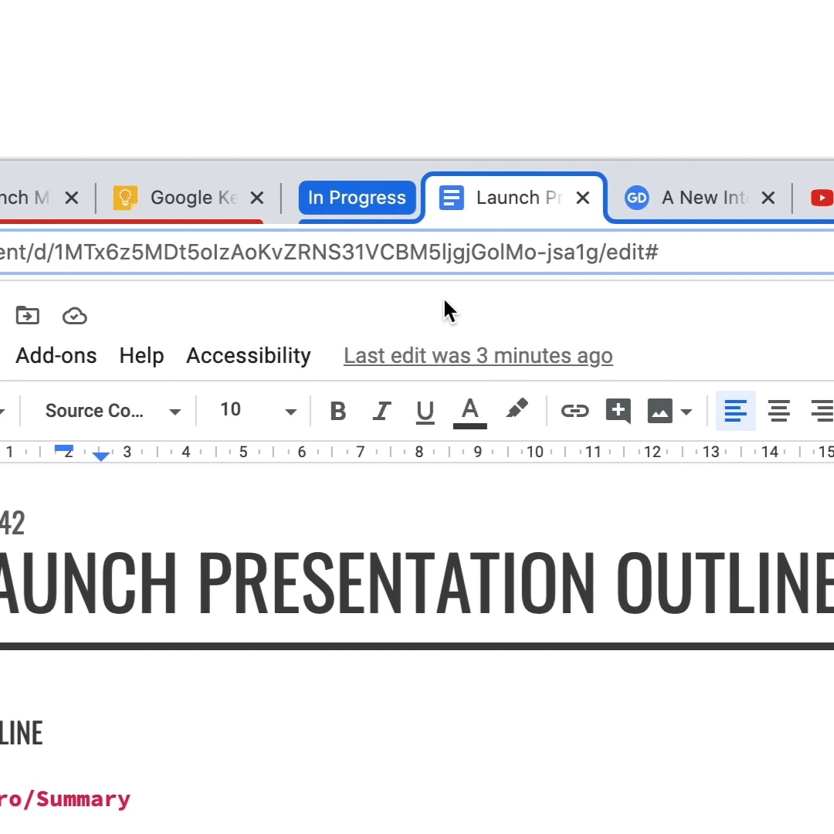
Task: Click the Add comment icon
Action: (619, 411)
